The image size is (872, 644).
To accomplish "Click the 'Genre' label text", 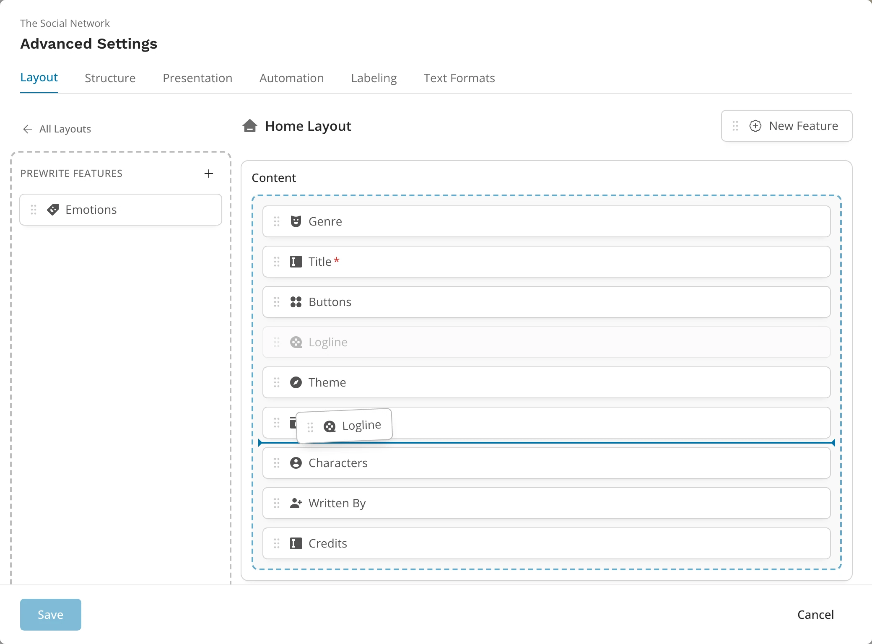I will pos(325,221).
